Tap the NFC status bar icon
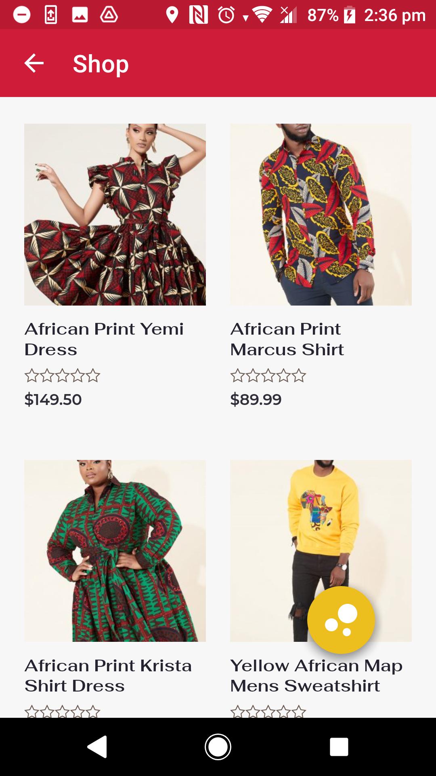Viewport: 436px width, 776px height. pos(199,15)
